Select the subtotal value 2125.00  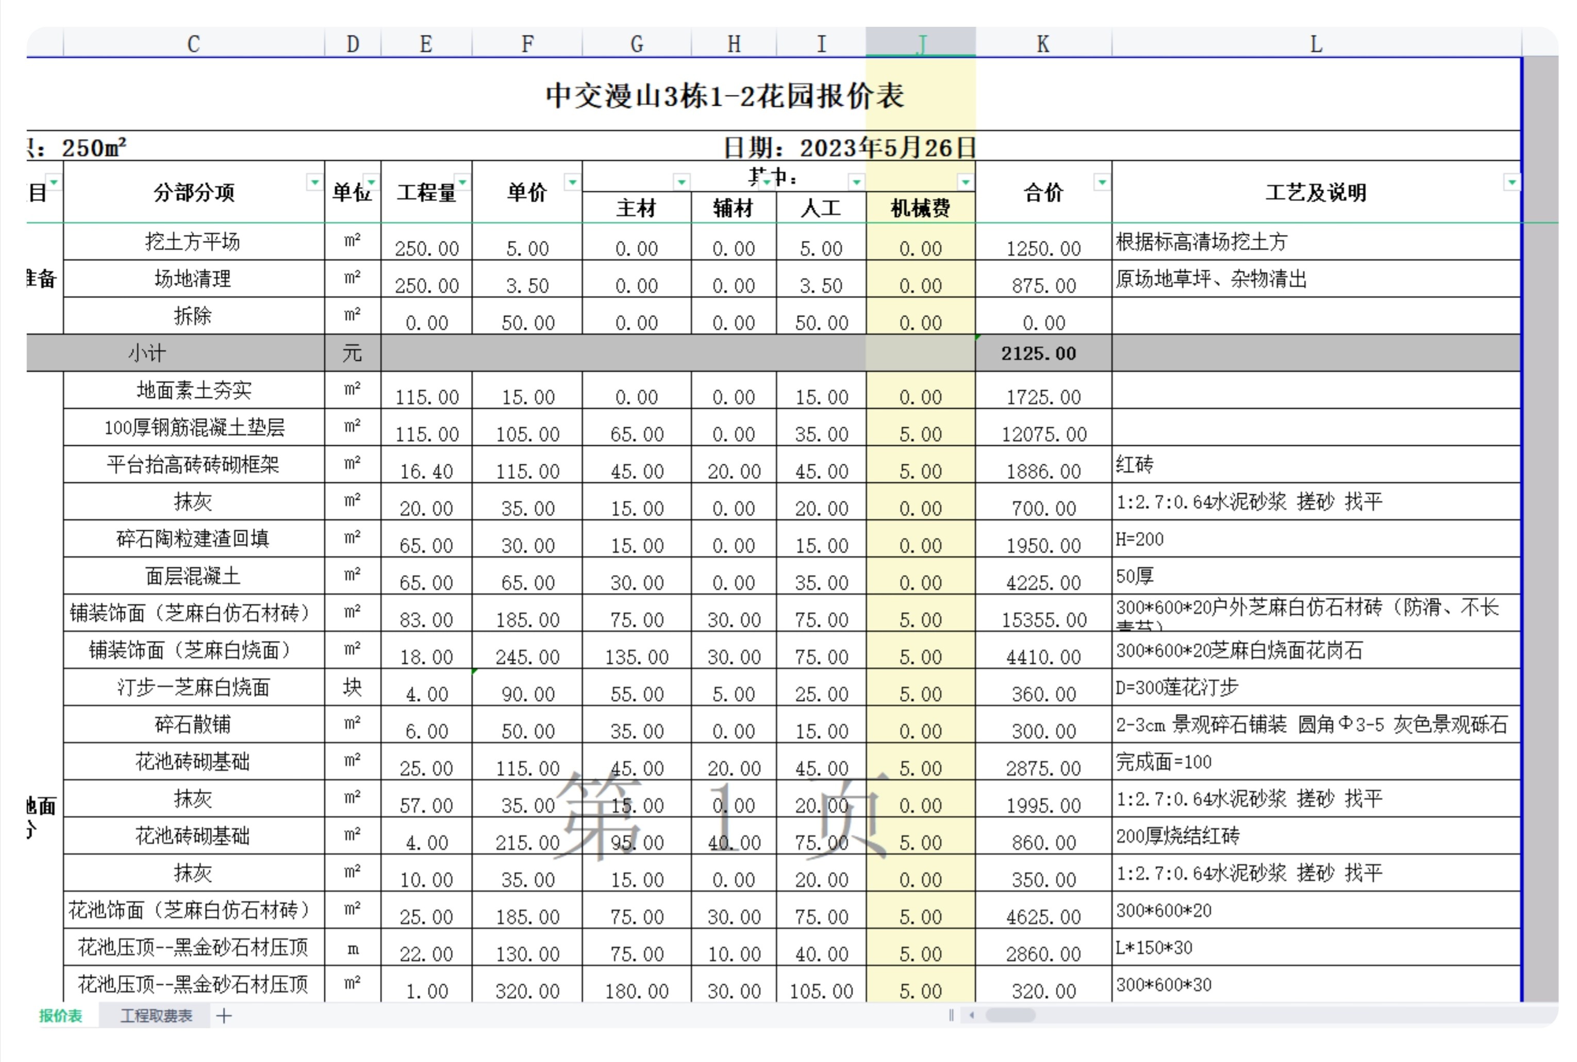(x=1043, y=353)
